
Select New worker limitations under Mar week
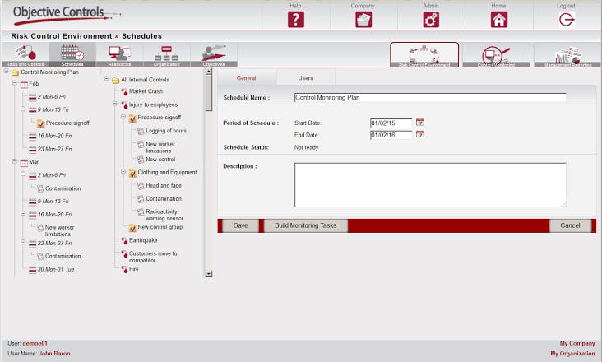tap(59, 230)
